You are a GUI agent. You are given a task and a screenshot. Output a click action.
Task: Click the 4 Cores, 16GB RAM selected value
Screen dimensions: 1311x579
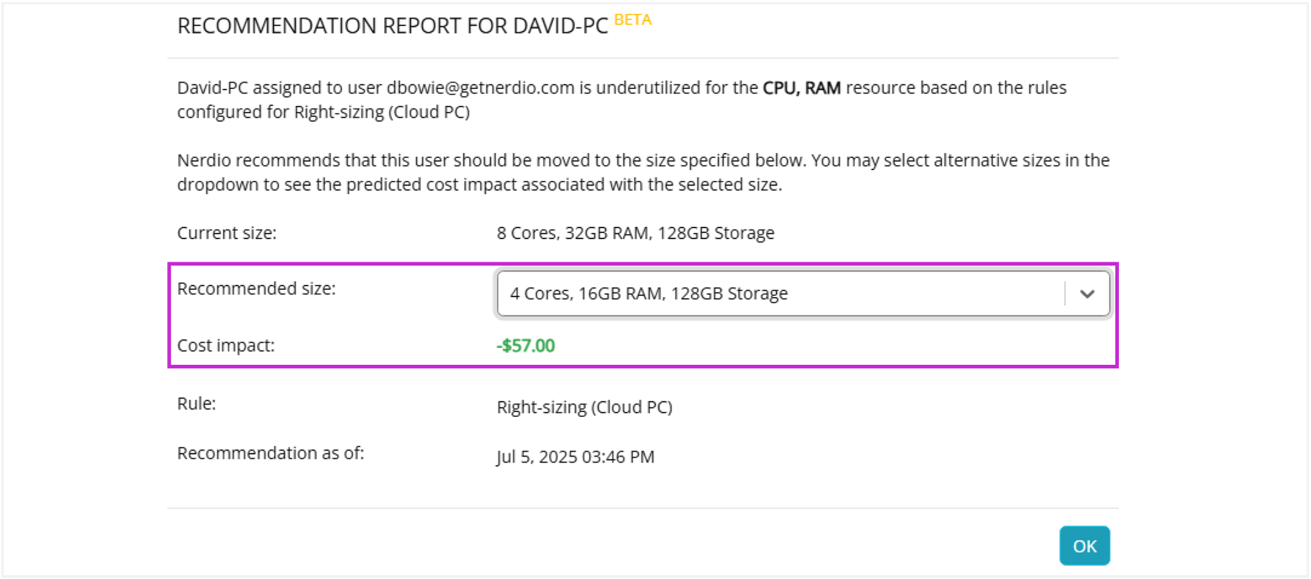point(648,294)
